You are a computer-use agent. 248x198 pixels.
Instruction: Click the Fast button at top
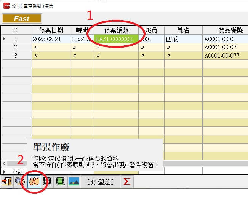click(22, 19)
